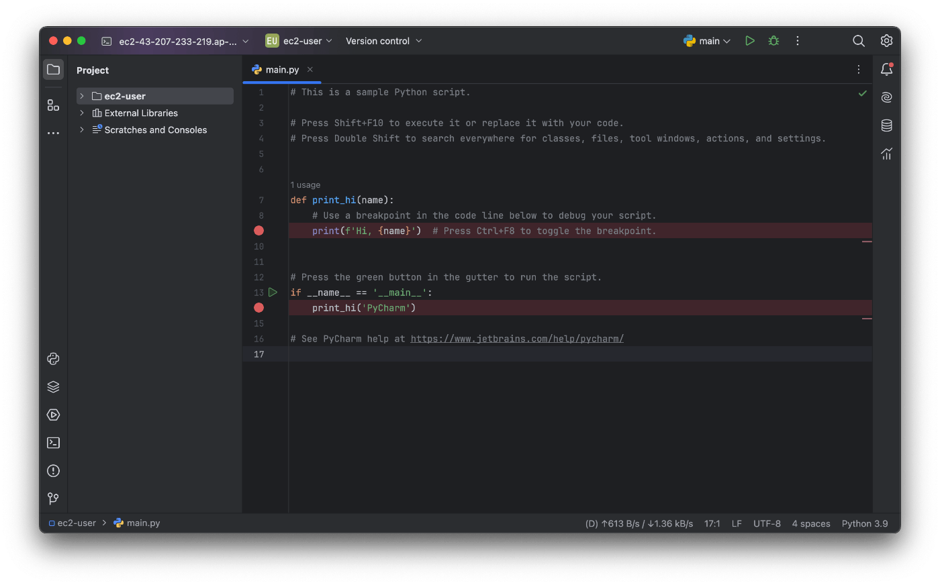Show more tool windows ellipsis
Viewport: 940px width, 585px height.
[x=54, y=134]
